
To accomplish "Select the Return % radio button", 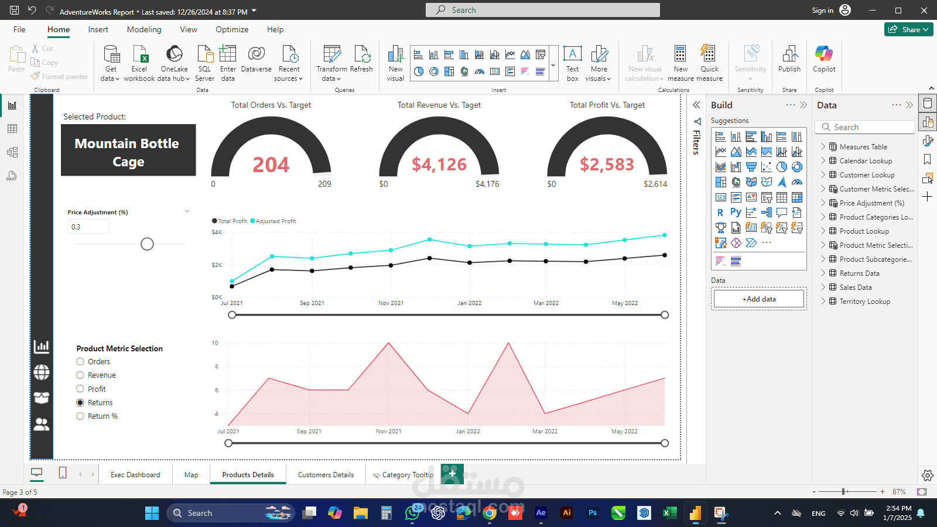I will pyautogui.click(x=80, y=416).
